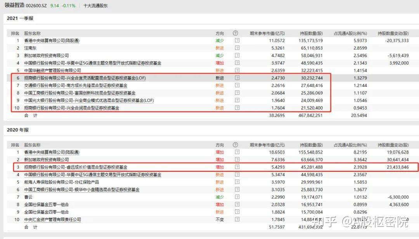Screen dimensions: 419x239
Task: Open the 汪南东 shareholder link
Action: click(x=29, y=48)
